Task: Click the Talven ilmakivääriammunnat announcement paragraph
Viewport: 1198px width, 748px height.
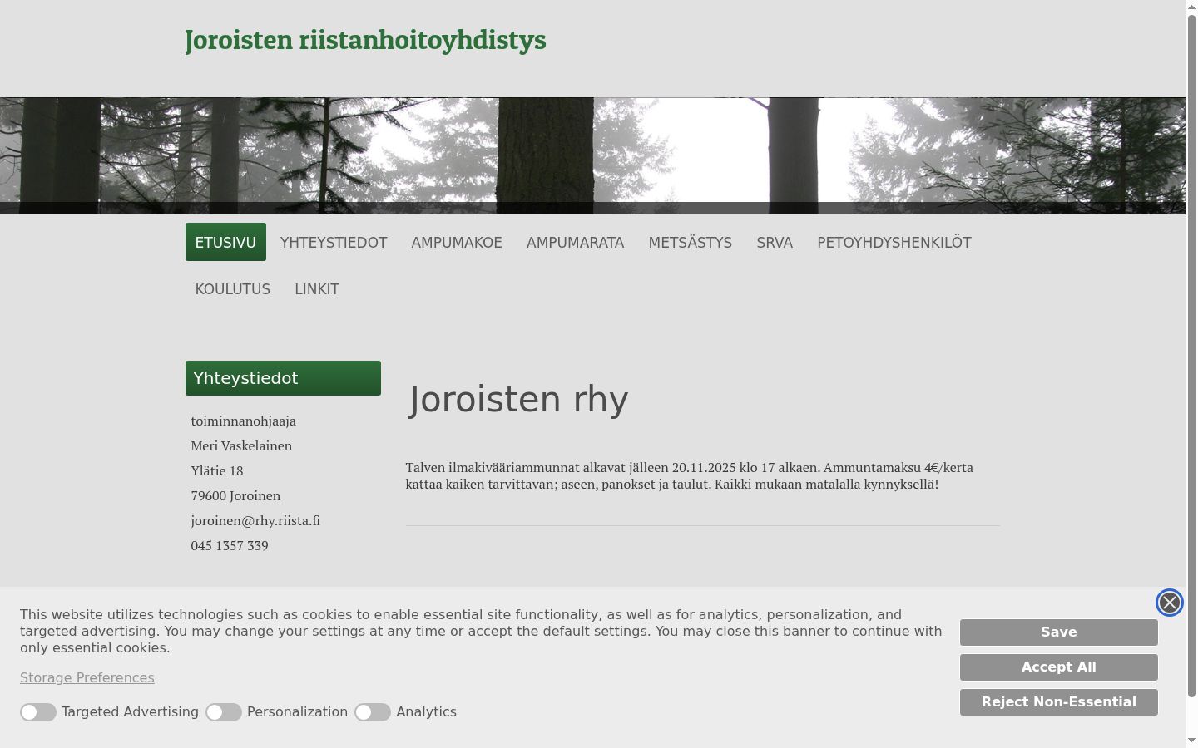Action: (x=690, y=475)
